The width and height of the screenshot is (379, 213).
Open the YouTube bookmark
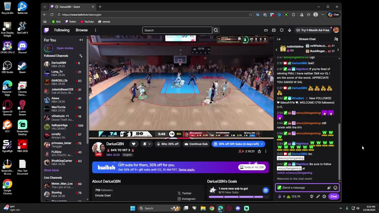[x=87, y=22]
